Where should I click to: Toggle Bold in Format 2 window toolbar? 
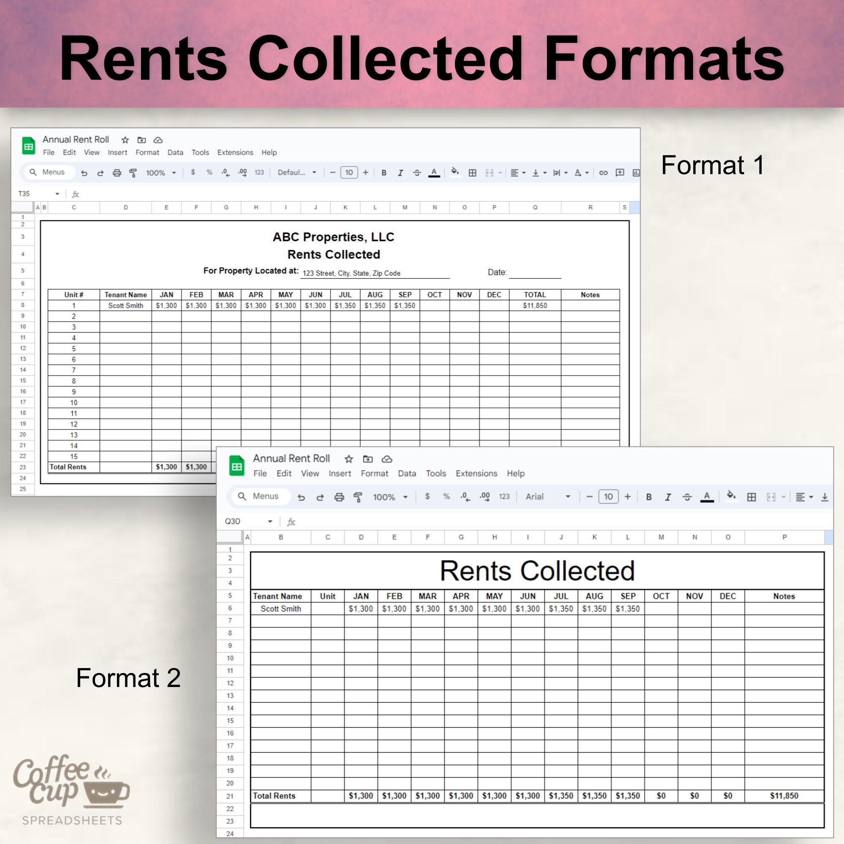click(x=649, y=497)
